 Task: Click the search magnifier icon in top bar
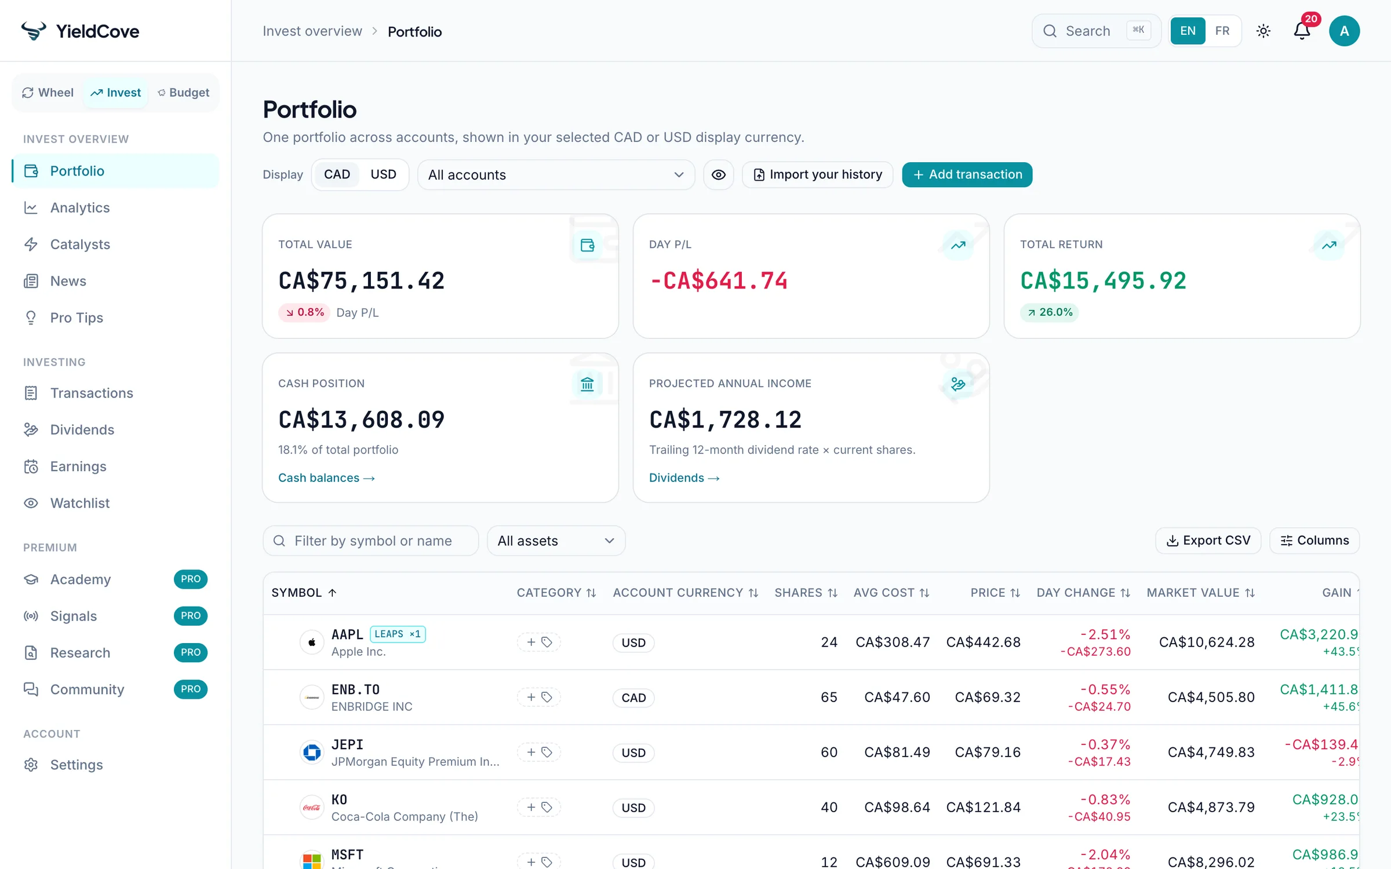(x=1050, y=31)
